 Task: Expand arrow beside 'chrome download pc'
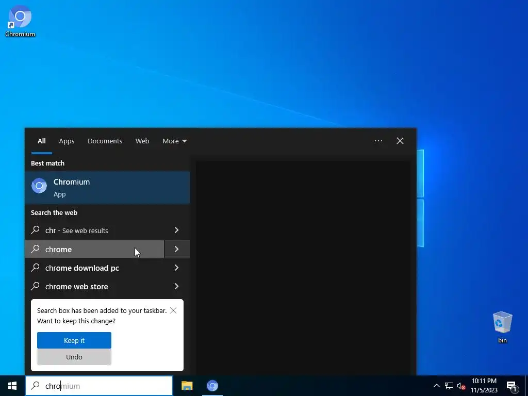(x=177, y=268)
